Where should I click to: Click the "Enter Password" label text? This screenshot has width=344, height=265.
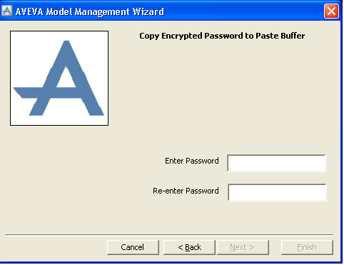pos(192,161)
